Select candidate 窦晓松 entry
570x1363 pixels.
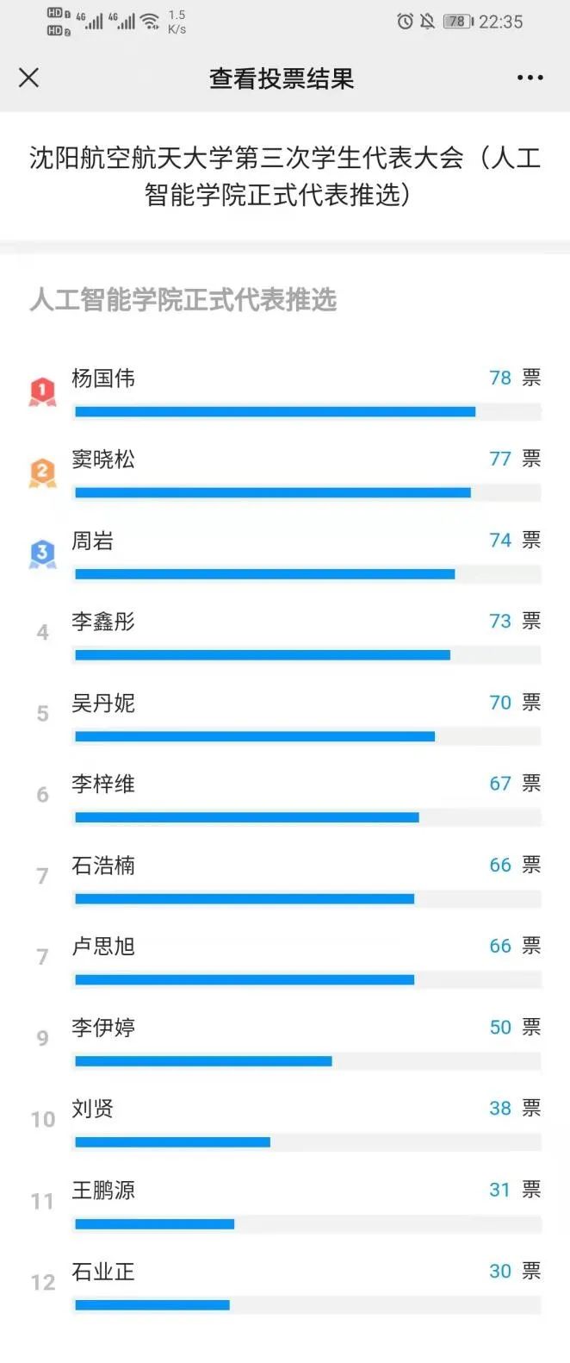coord(103,460)
